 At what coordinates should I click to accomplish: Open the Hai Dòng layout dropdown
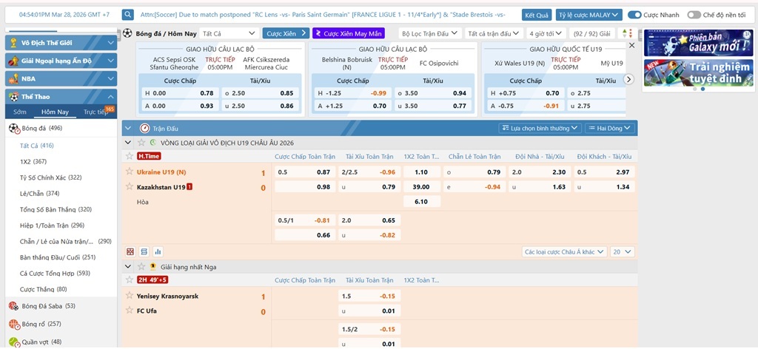tap(609, 128)
